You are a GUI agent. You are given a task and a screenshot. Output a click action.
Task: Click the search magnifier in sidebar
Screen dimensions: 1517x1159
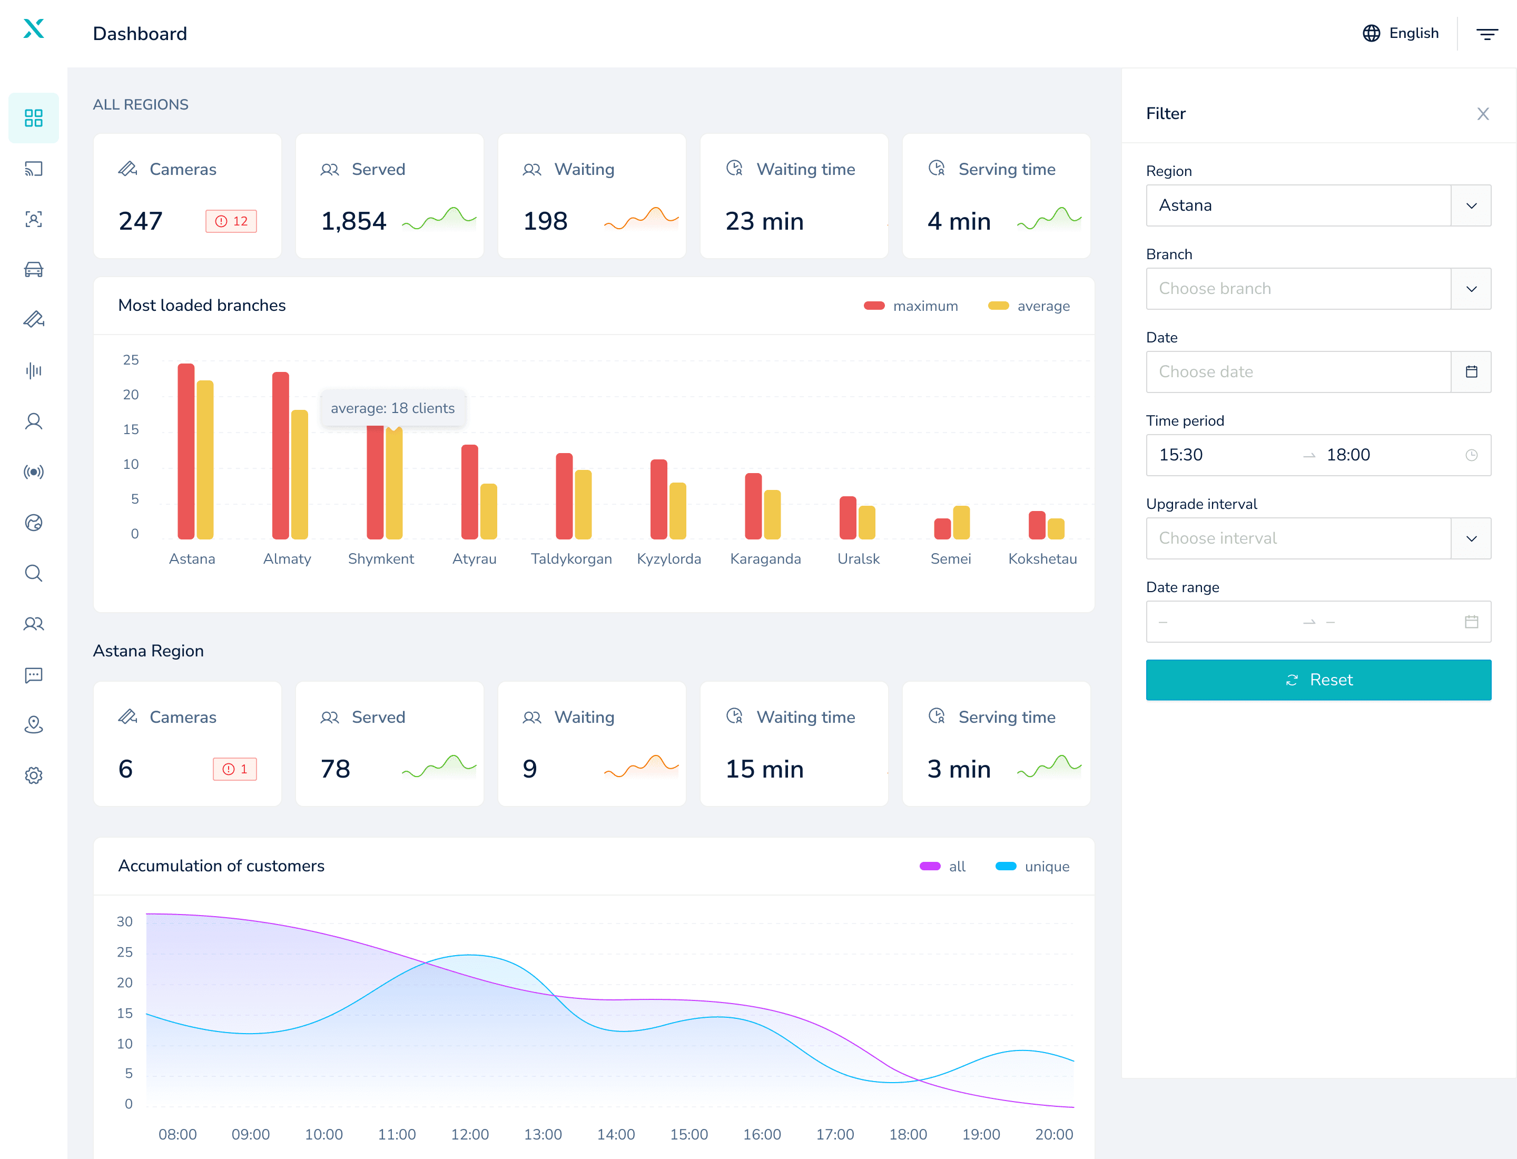[x=33, y=573]
